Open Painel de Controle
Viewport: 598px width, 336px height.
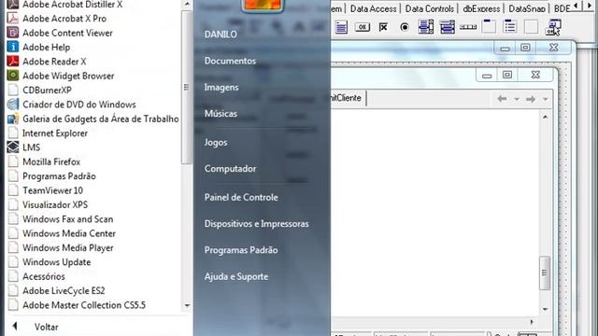tap(241, 197)
